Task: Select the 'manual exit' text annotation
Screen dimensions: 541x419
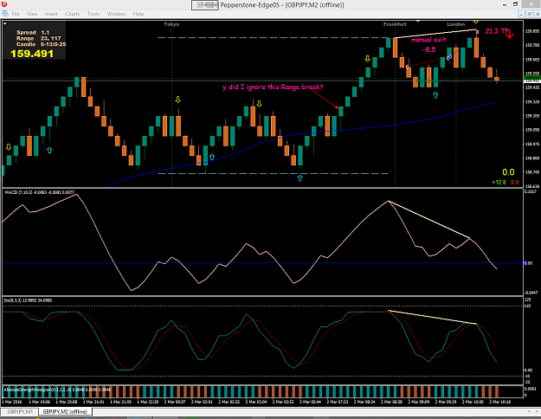Action: coord(428,40)
